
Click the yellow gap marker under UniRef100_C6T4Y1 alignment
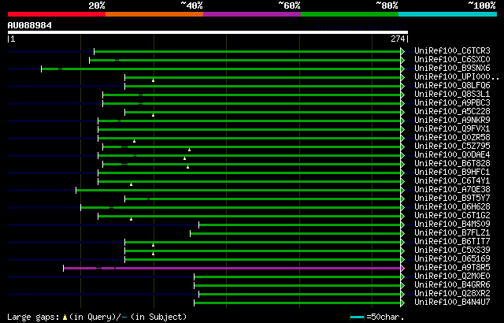pos(132,184)
